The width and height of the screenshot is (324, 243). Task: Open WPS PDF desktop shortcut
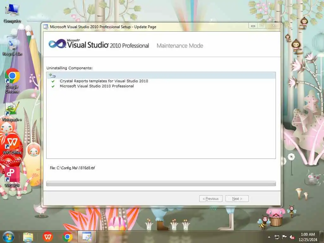click(x=12, y=177)
